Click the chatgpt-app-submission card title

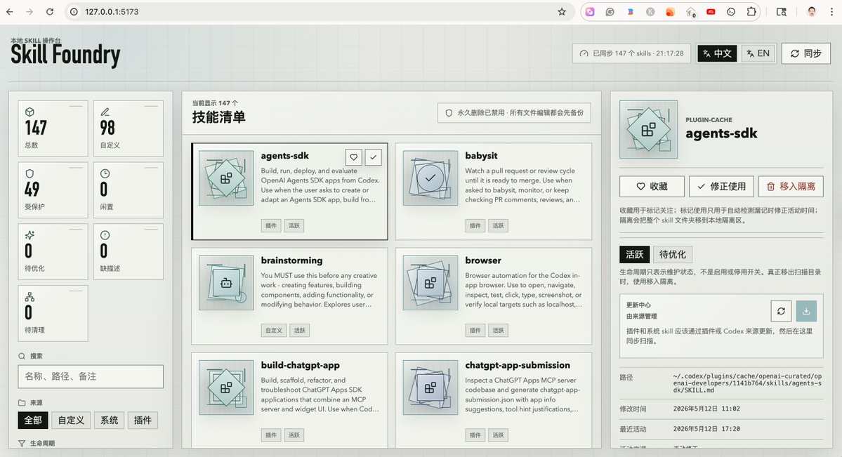[x=518, y=365]
